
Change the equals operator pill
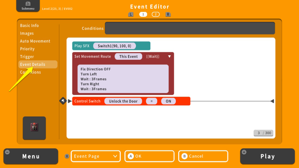(152, 101)
